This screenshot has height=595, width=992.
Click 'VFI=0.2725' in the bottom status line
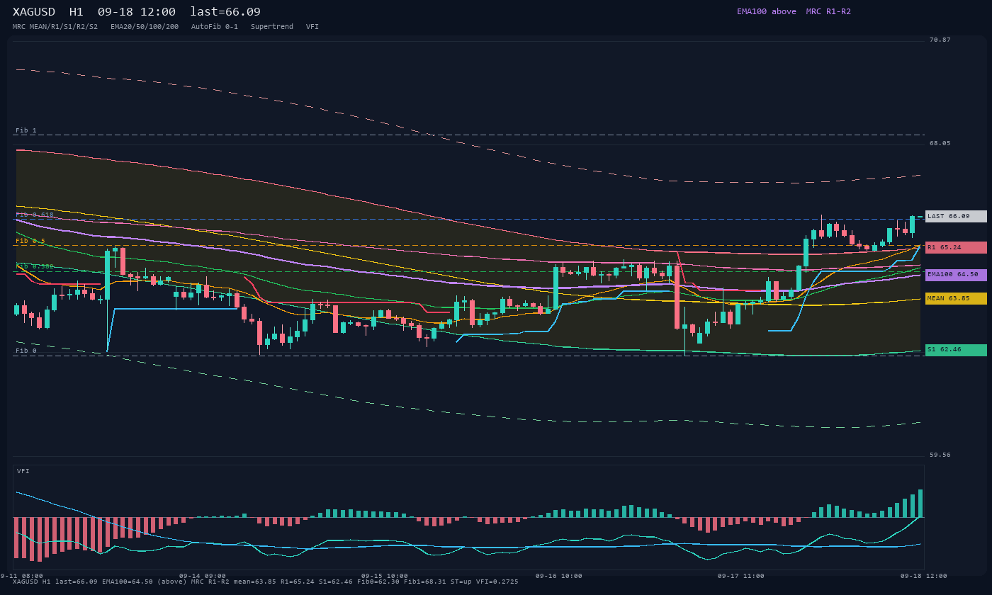(x=496, y=582)
